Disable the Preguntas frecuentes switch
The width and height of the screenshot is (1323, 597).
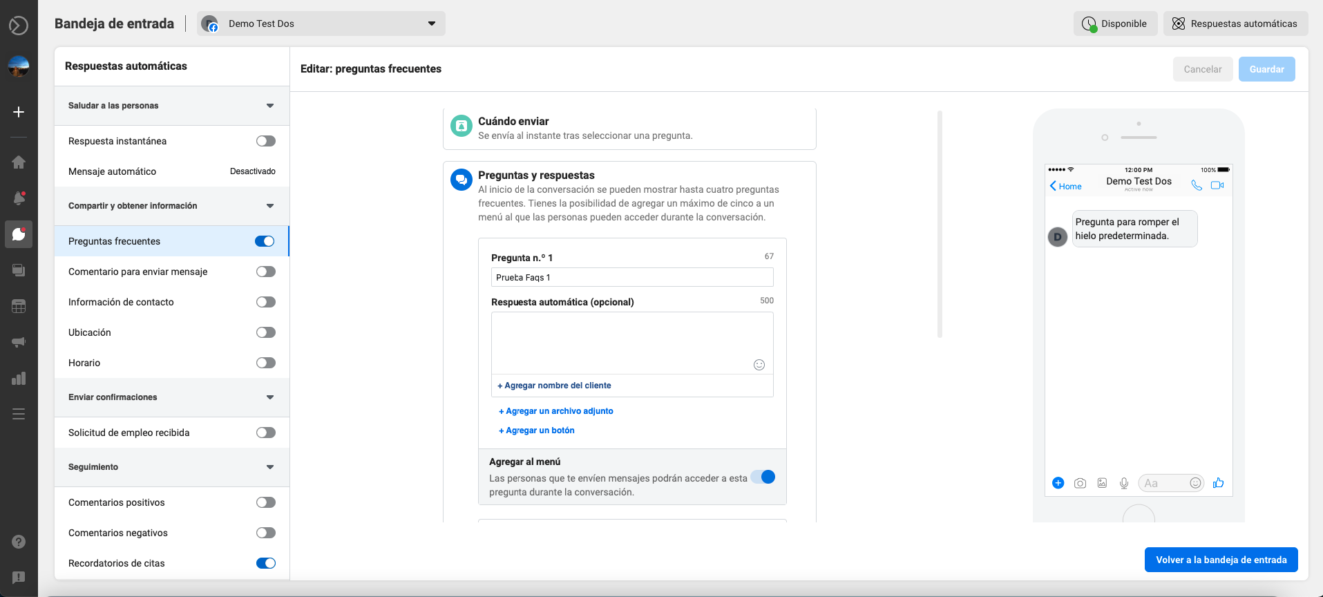[265, 241]
